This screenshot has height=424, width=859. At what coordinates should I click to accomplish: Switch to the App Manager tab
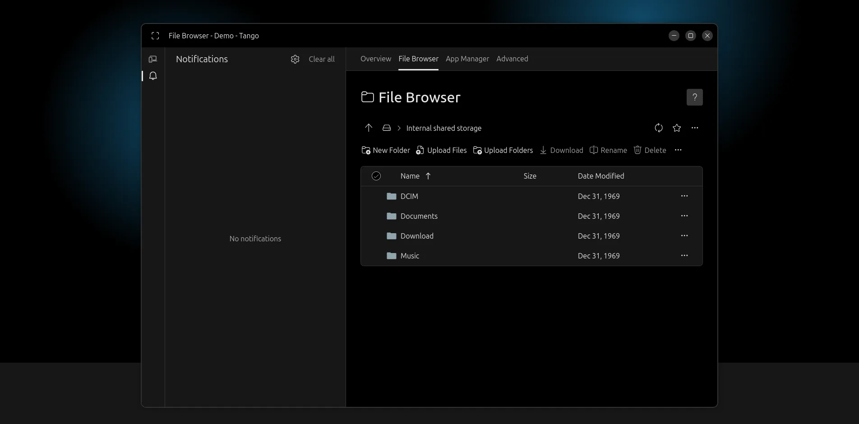[x=467, y=59]
